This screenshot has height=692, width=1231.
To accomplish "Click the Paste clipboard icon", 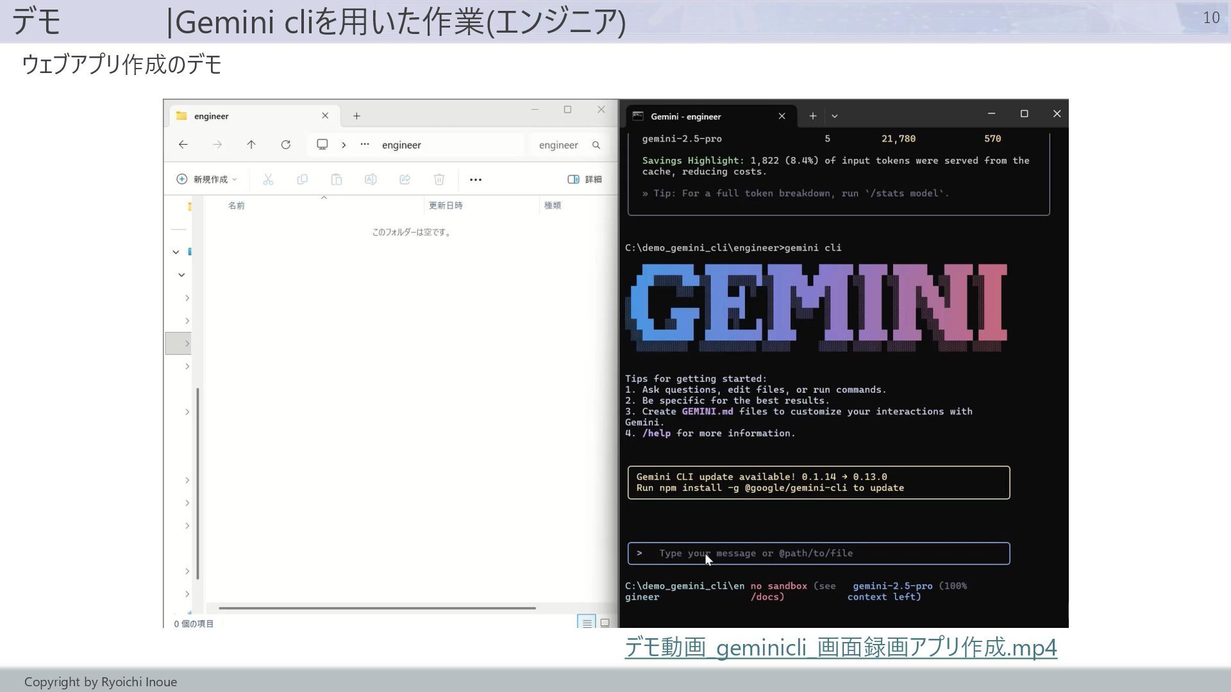I will 337,179.
